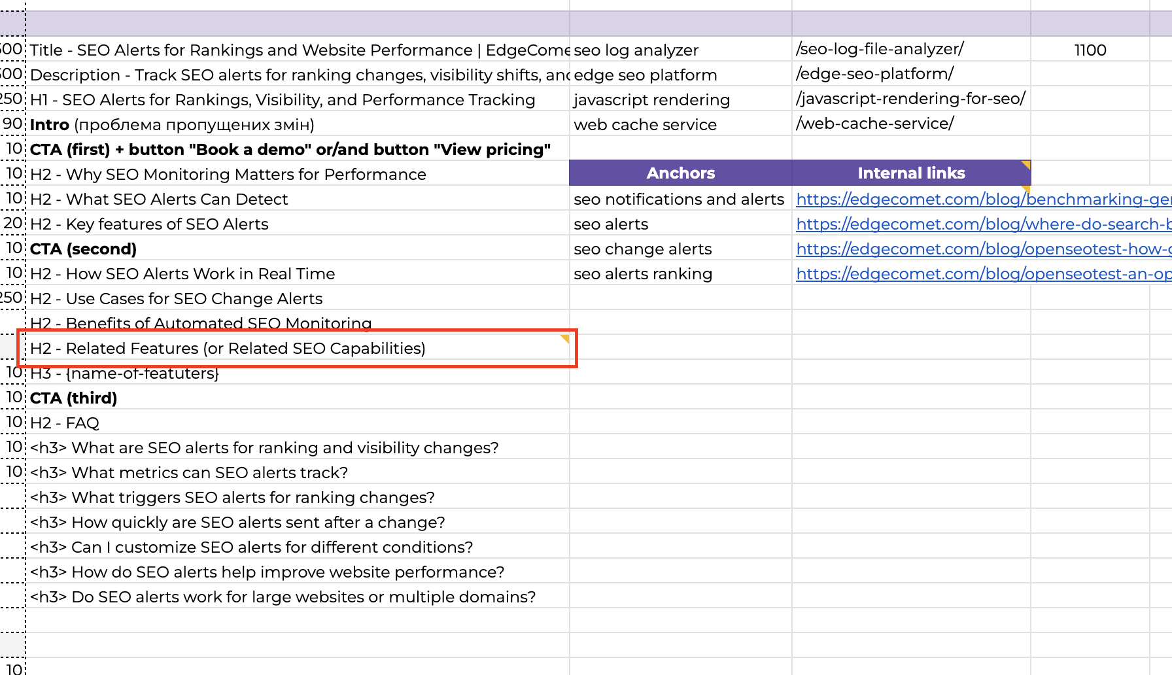Select the cell containing 1100
This screenshot has width=1172, height=675.
click(1090, 50)
